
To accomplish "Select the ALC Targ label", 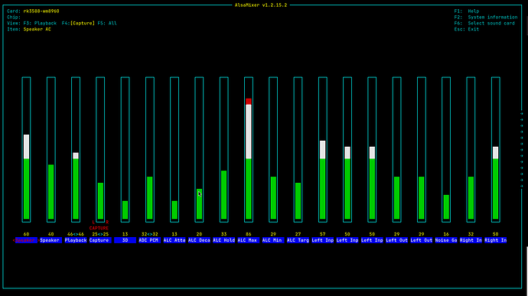I will [x=298, y=240].
